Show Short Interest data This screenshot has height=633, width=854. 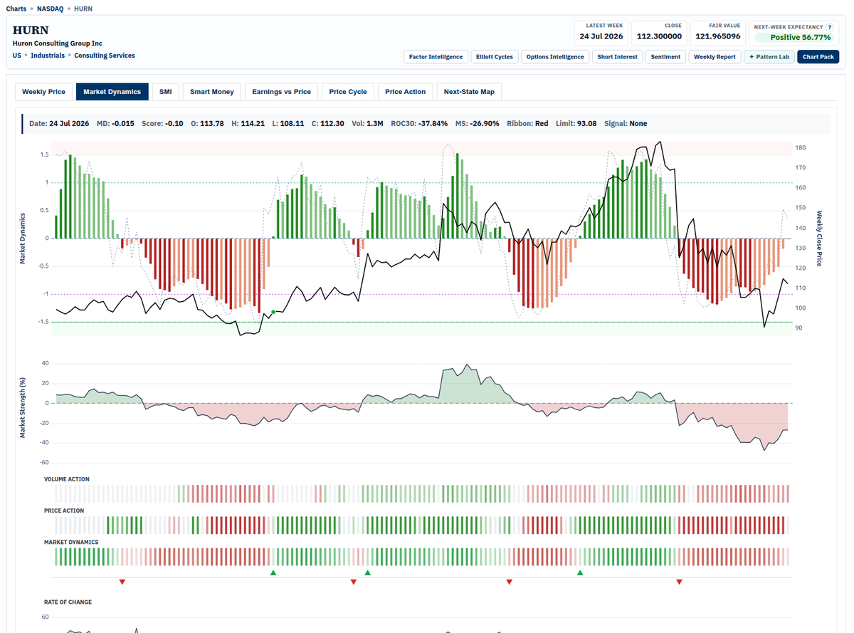pyautogui.click(x=618, y=57)
